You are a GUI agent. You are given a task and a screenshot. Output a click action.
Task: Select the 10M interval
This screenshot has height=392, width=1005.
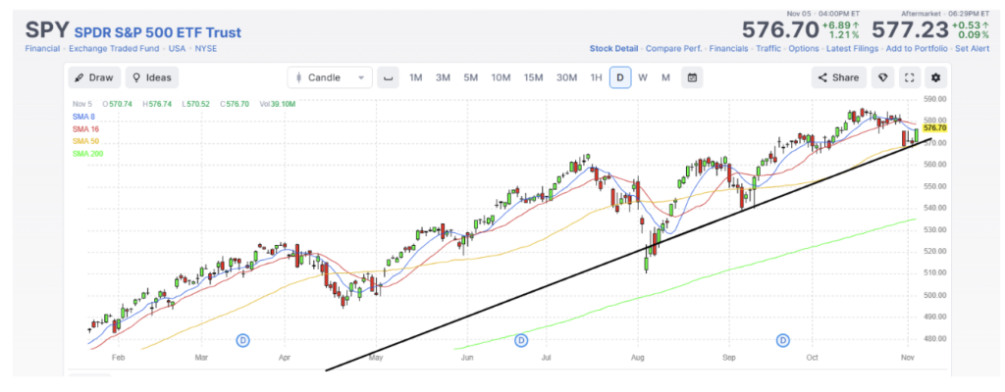pos(501,77)
